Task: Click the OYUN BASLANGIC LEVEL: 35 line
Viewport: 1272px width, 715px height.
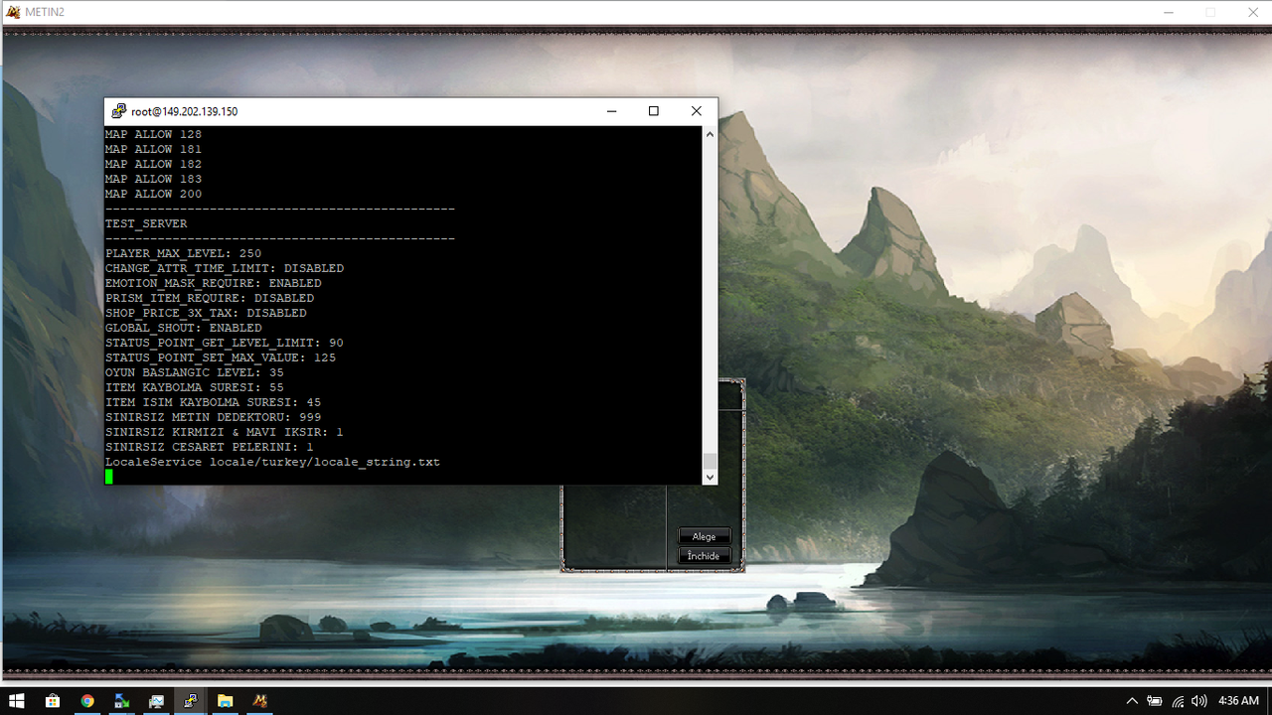Action: [195, 372]
